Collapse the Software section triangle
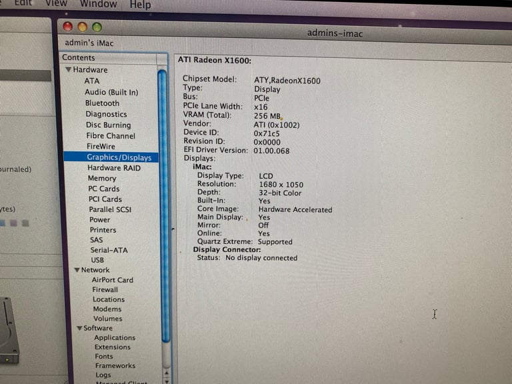512x384 pixels. 79,328
